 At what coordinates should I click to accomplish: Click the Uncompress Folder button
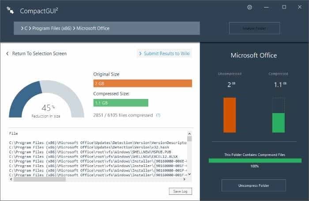point(254,186)
